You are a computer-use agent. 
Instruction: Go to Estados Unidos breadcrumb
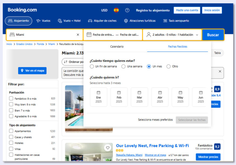24,44
